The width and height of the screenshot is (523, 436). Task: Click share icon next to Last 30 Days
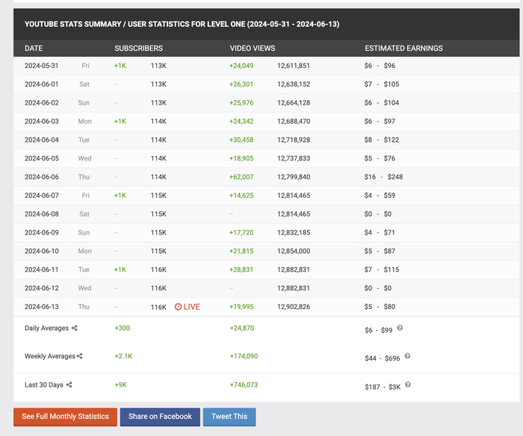pyautogui.click(x=69, y=384)
